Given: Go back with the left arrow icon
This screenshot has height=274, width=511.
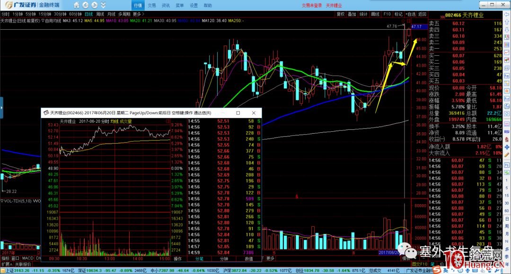Looking at the screenshot, I should click(x=85, y=5).
